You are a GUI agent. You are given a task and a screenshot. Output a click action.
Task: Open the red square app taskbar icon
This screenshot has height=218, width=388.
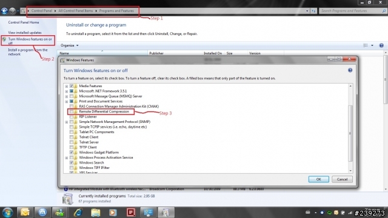pos(131,213)
